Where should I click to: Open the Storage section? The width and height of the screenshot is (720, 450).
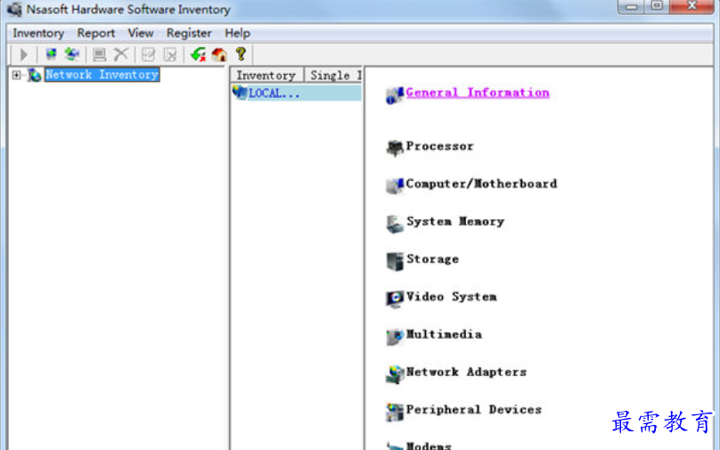(x=432, y=259)
